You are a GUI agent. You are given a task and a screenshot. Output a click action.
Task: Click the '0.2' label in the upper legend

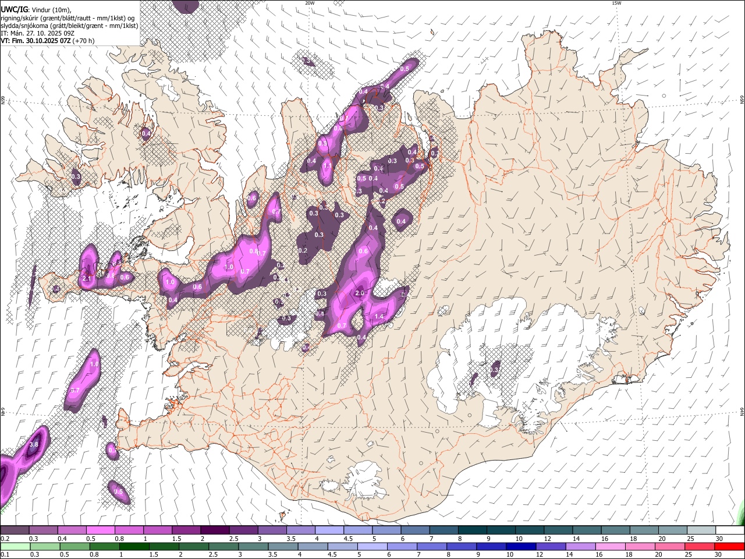(x=5, y=539)
